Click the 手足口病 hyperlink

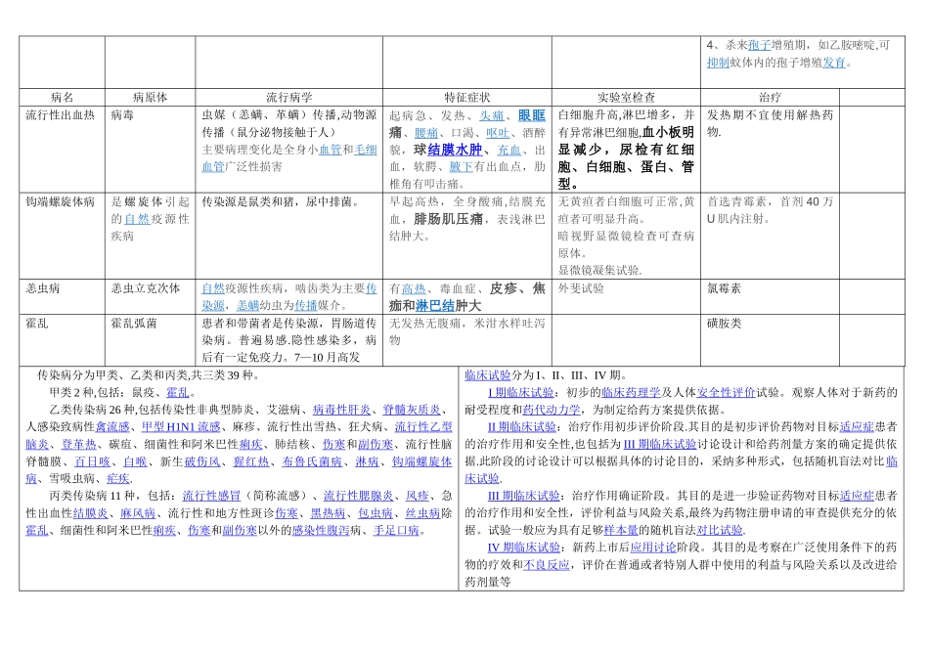pyautogui.click(x=396, y=530)
